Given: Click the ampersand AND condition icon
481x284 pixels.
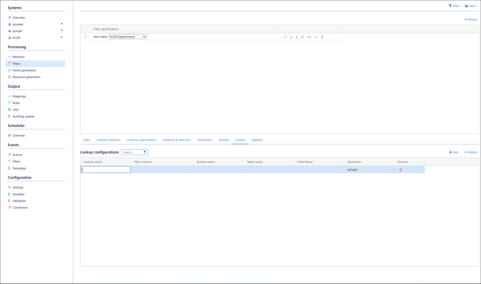Looking at the screenshot, I should (x=291, y=37).
